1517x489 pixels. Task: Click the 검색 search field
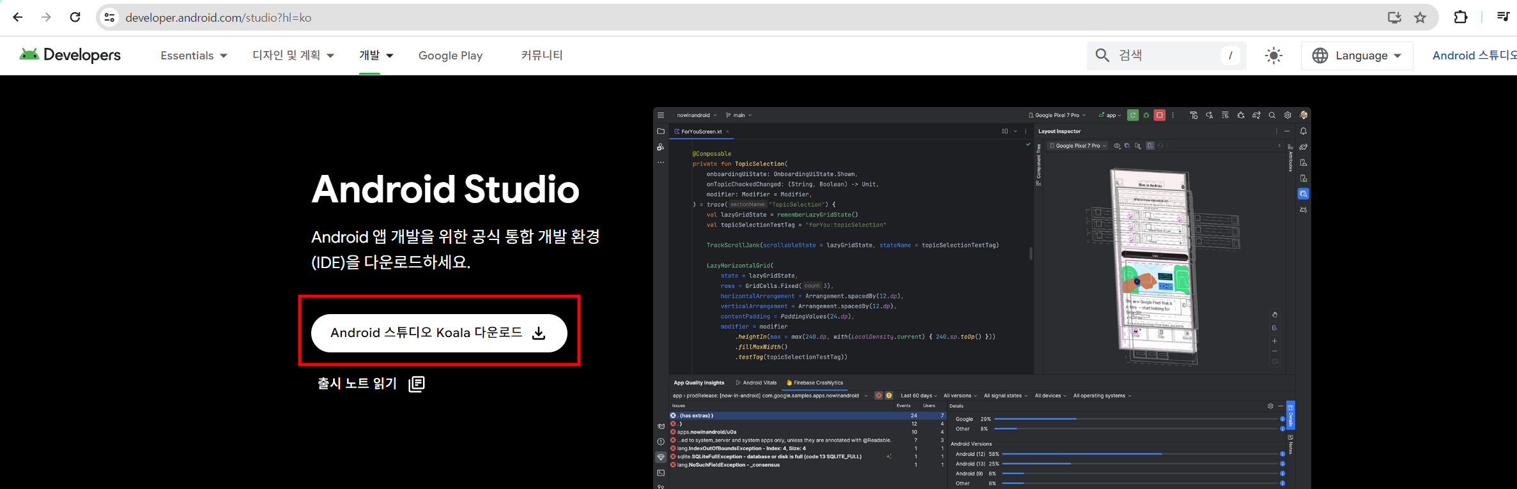click(1166, 56)
